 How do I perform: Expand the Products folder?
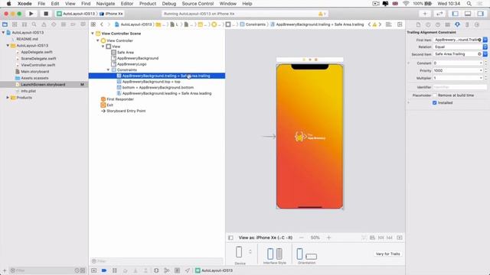8,98
